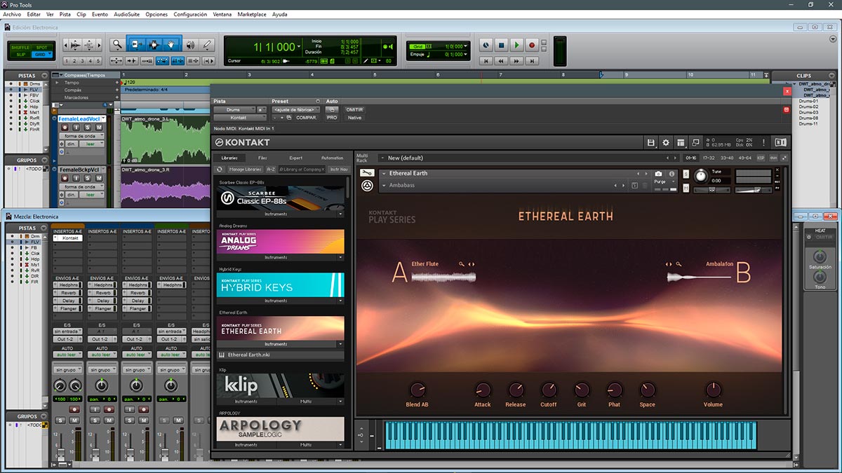Toggle Kontakt browser panel layout icon

click(x=681, y=142)
